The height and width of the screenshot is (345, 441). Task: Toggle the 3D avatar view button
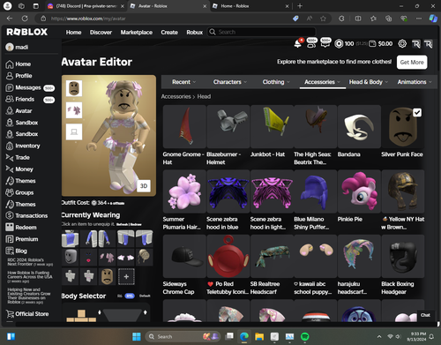(144, 186)
